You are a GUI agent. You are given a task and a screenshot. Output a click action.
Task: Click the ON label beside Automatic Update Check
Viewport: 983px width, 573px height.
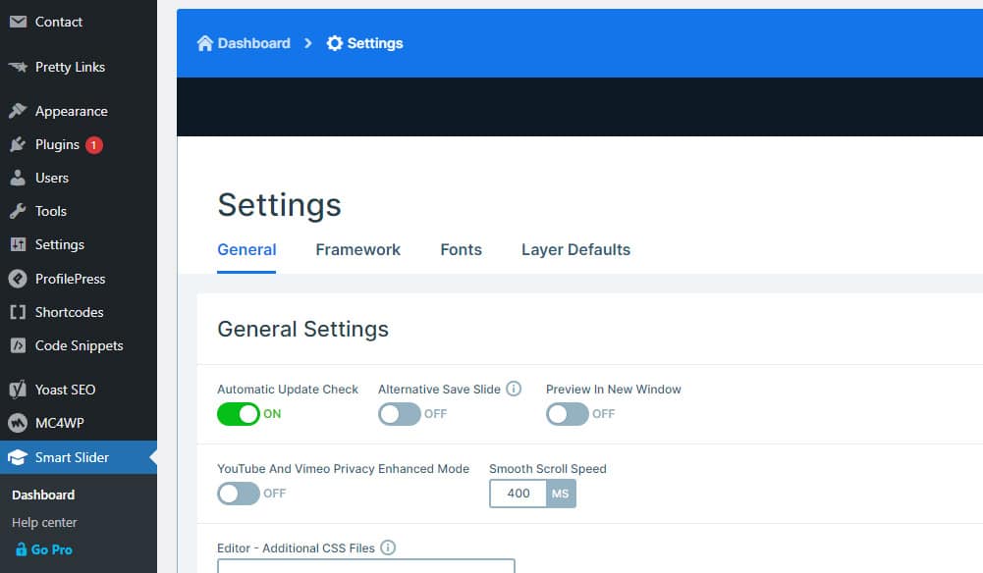click(272, 414)
